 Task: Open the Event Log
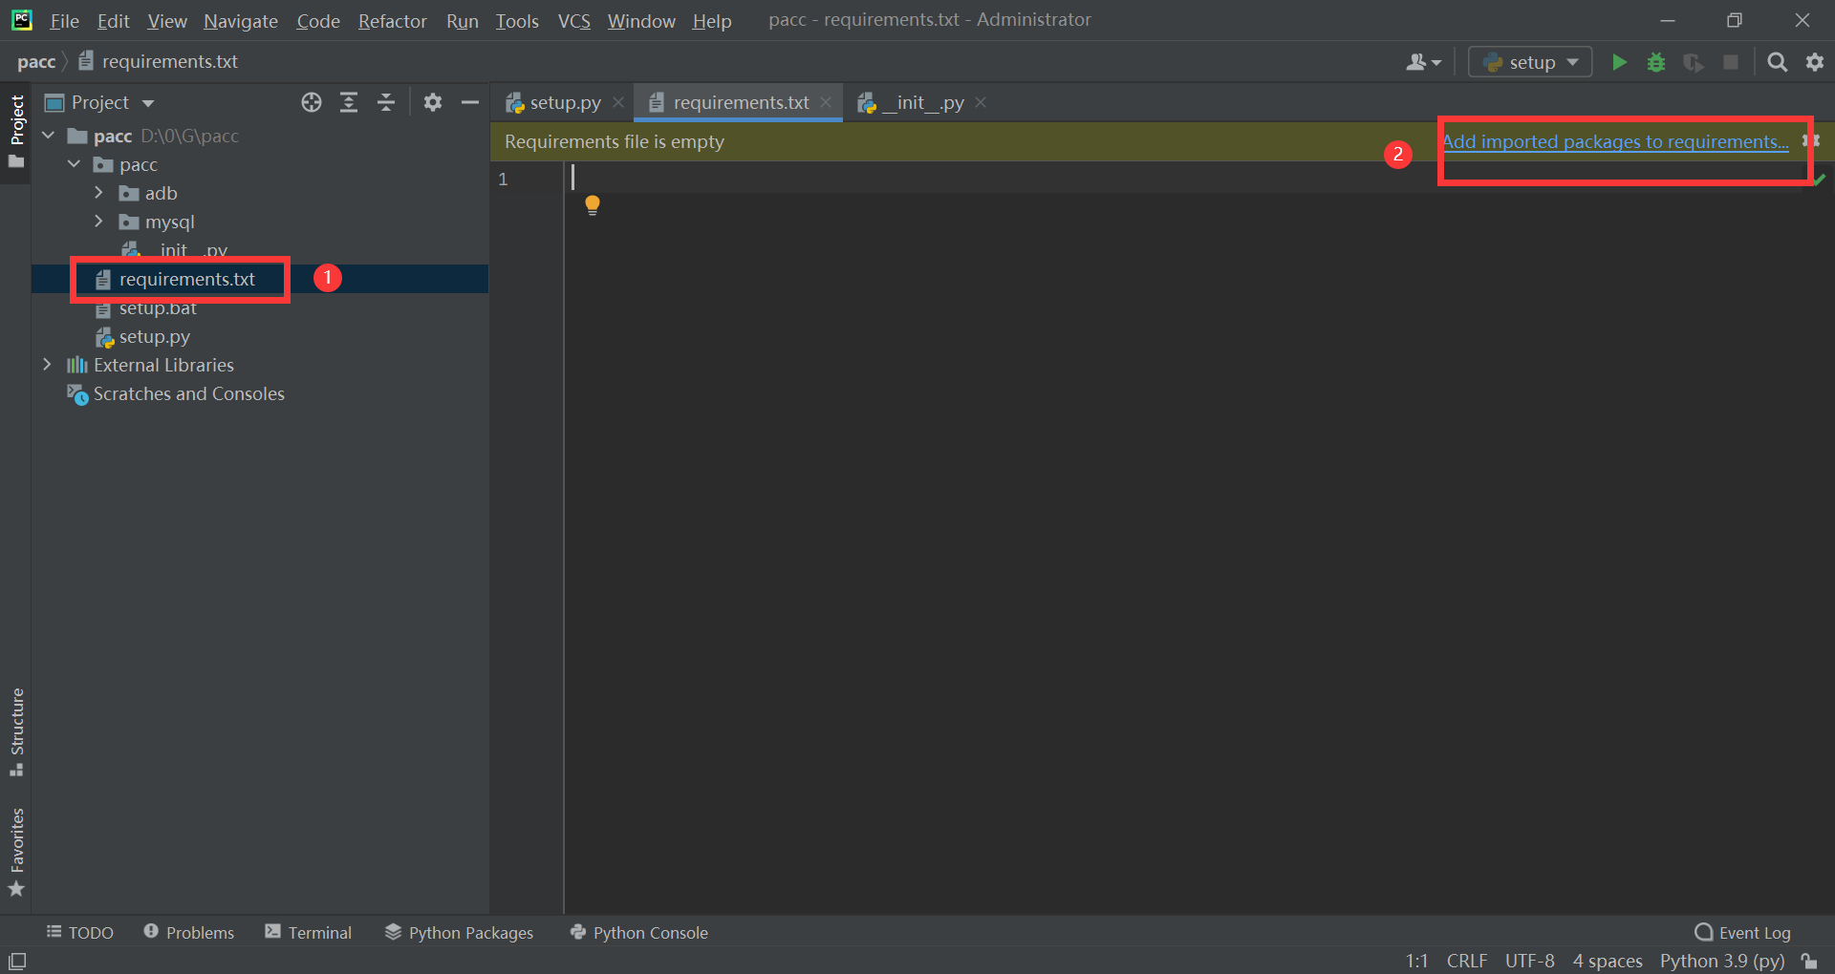[x=1742, y=932]
